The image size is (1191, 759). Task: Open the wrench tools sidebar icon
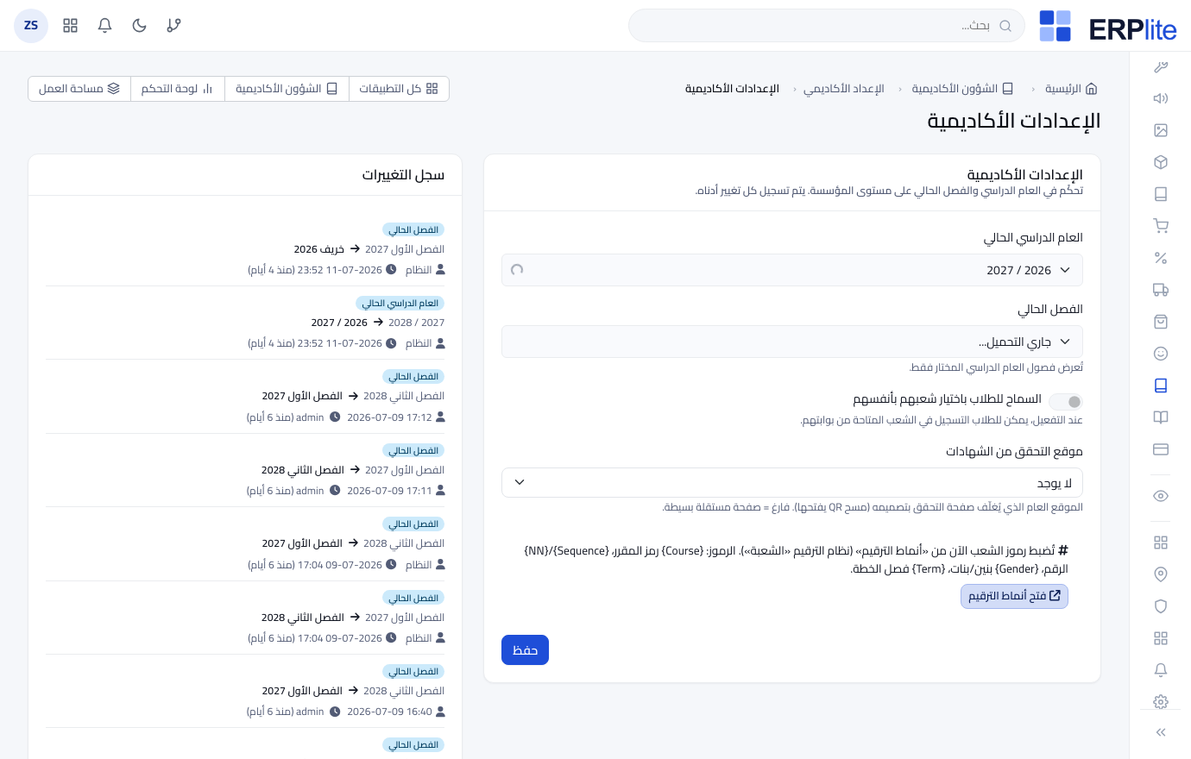1161,67
